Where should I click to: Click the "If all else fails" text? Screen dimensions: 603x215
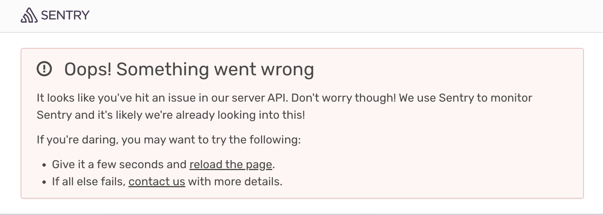[x=89, y=182]
